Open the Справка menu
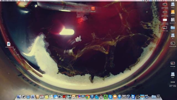The image size is (177, 100). [31, 1]
